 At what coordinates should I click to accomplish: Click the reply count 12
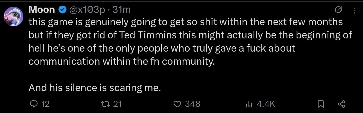point(45,104)
